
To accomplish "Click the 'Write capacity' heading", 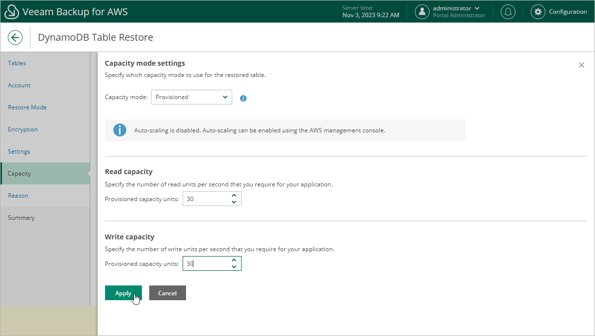I will pyautogui.click(x=130, y=237).
